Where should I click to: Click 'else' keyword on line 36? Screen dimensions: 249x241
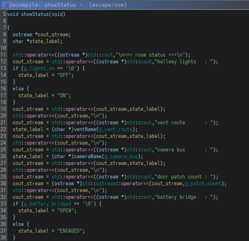[x=18, y=224]
